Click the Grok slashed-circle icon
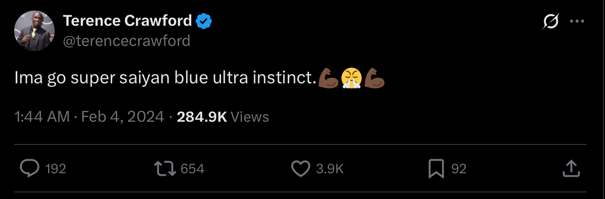This screenshot has width=605, height=199. [x=550, y=21]
